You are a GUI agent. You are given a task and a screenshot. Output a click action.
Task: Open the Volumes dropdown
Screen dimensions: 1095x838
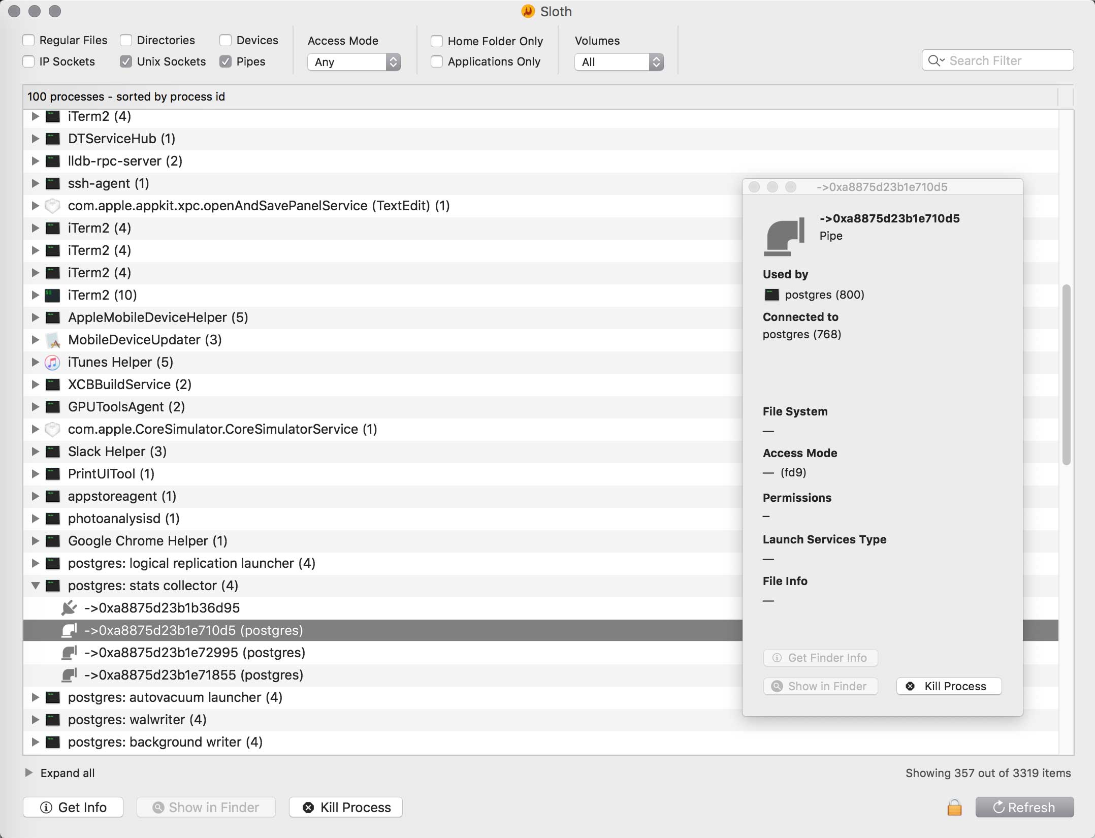point(619,62)
